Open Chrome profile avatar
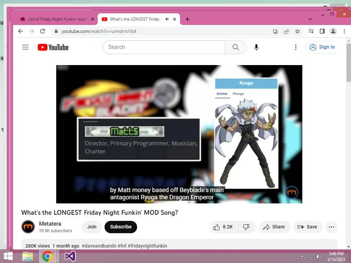This screenshot has width=351, height=263. [333, 31]
